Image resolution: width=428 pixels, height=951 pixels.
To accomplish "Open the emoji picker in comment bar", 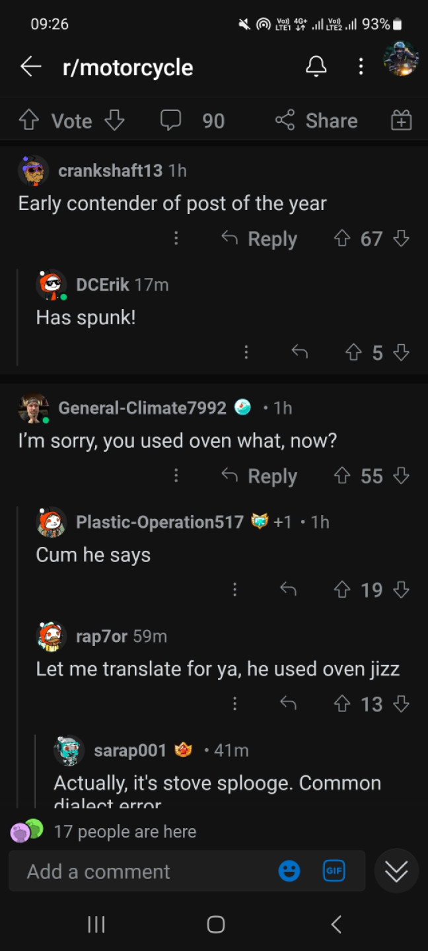I will pyautogui.click(x=289, y=871).
